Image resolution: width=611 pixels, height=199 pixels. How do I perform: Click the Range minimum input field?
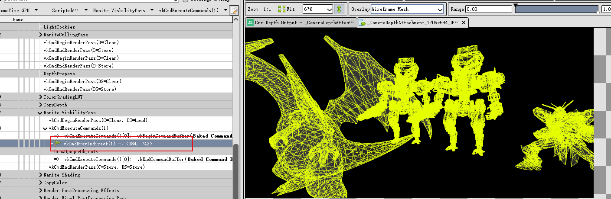(488, 9)
